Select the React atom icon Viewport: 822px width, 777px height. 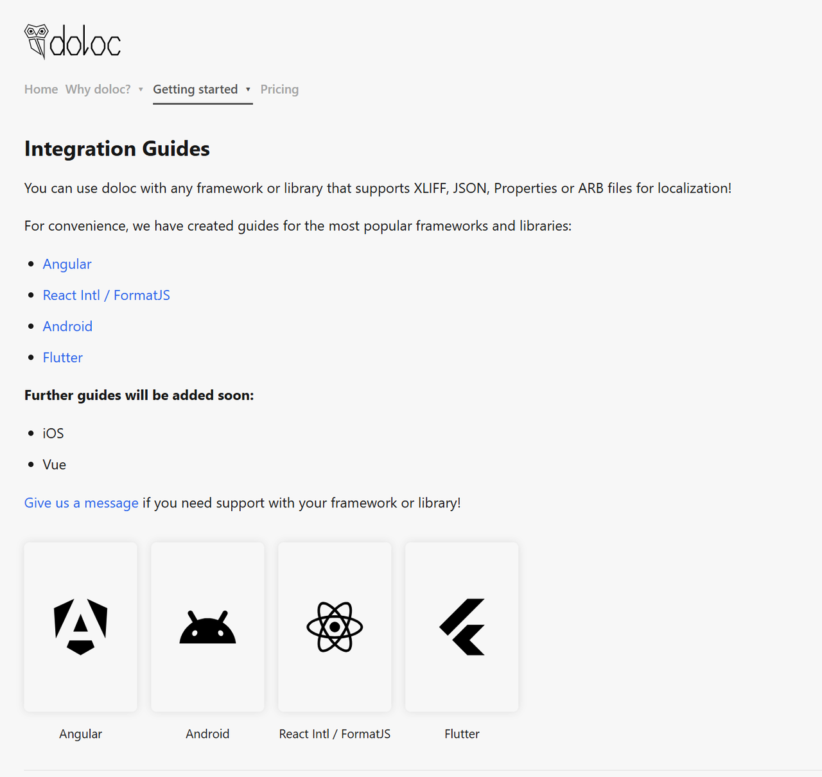click(x=334, y=627)
